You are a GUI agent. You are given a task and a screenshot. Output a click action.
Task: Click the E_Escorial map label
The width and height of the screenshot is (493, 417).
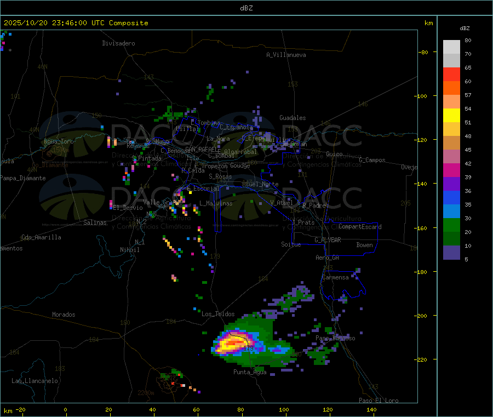(203, 188)
